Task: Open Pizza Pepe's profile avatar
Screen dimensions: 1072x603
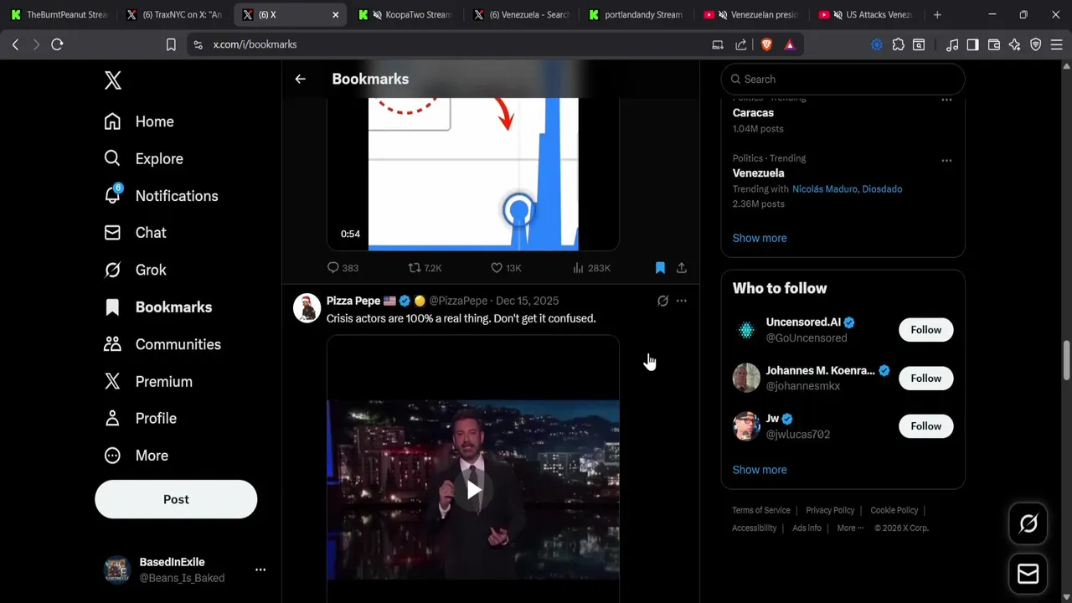Action: pyautogui.click(x=307, y=308)
